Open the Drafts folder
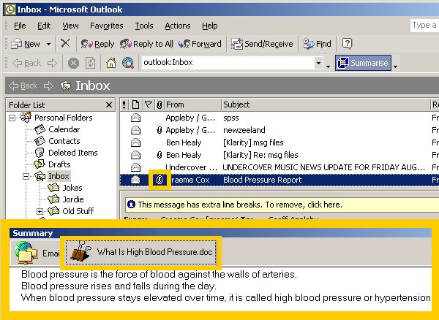This screenshot has height=320, width=439. [x=59, y=164]
